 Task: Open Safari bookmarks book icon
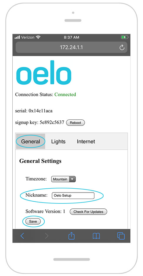coord(96,236)
